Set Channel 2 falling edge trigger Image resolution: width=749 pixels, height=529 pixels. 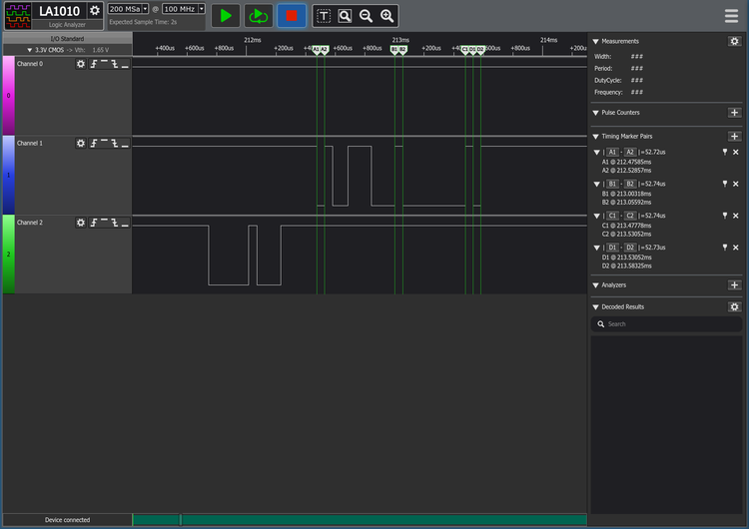point(115,223)
